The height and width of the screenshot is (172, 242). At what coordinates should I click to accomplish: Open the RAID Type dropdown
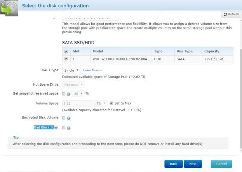coord(71,71)
